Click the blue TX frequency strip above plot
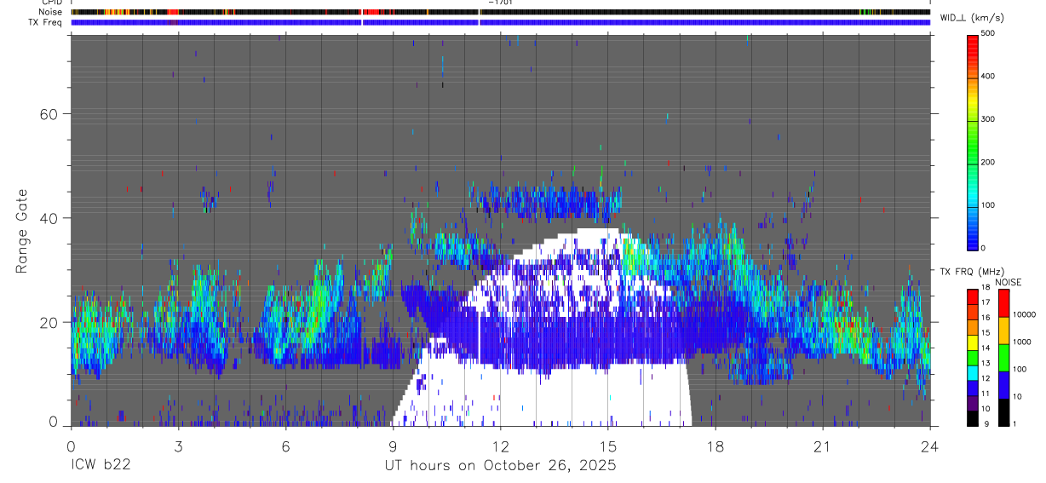This screenshot has height=483, width=1046. (x=501, y=22)
